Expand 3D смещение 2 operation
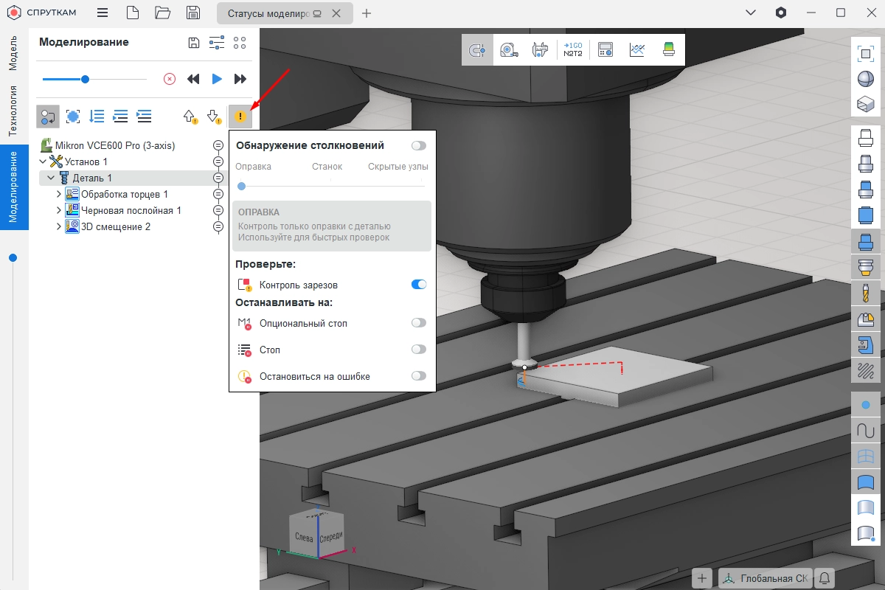The width and height of the screenshot is (885, 590). [x=59, y=227]
